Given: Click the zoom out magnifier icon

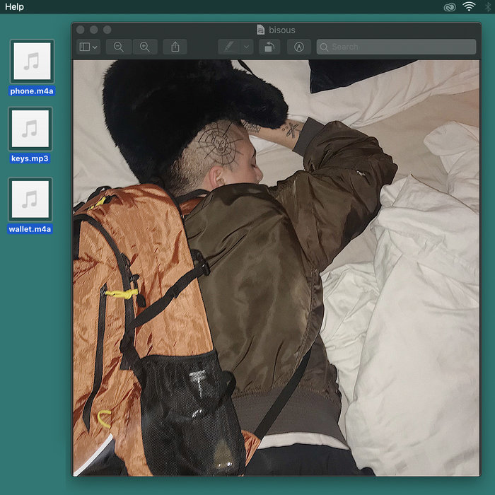Looking at the screenshot, I should (119, 47).
